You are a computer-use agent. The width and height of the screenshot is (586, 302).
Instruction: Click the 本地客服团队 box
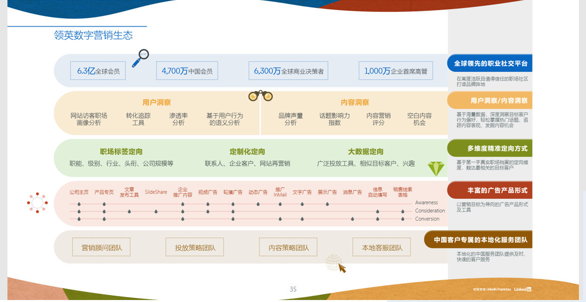[382, 247]
